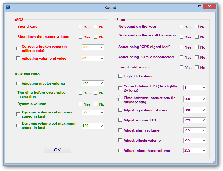Enable Adjust effects volume checkbox

pos(120,140)
